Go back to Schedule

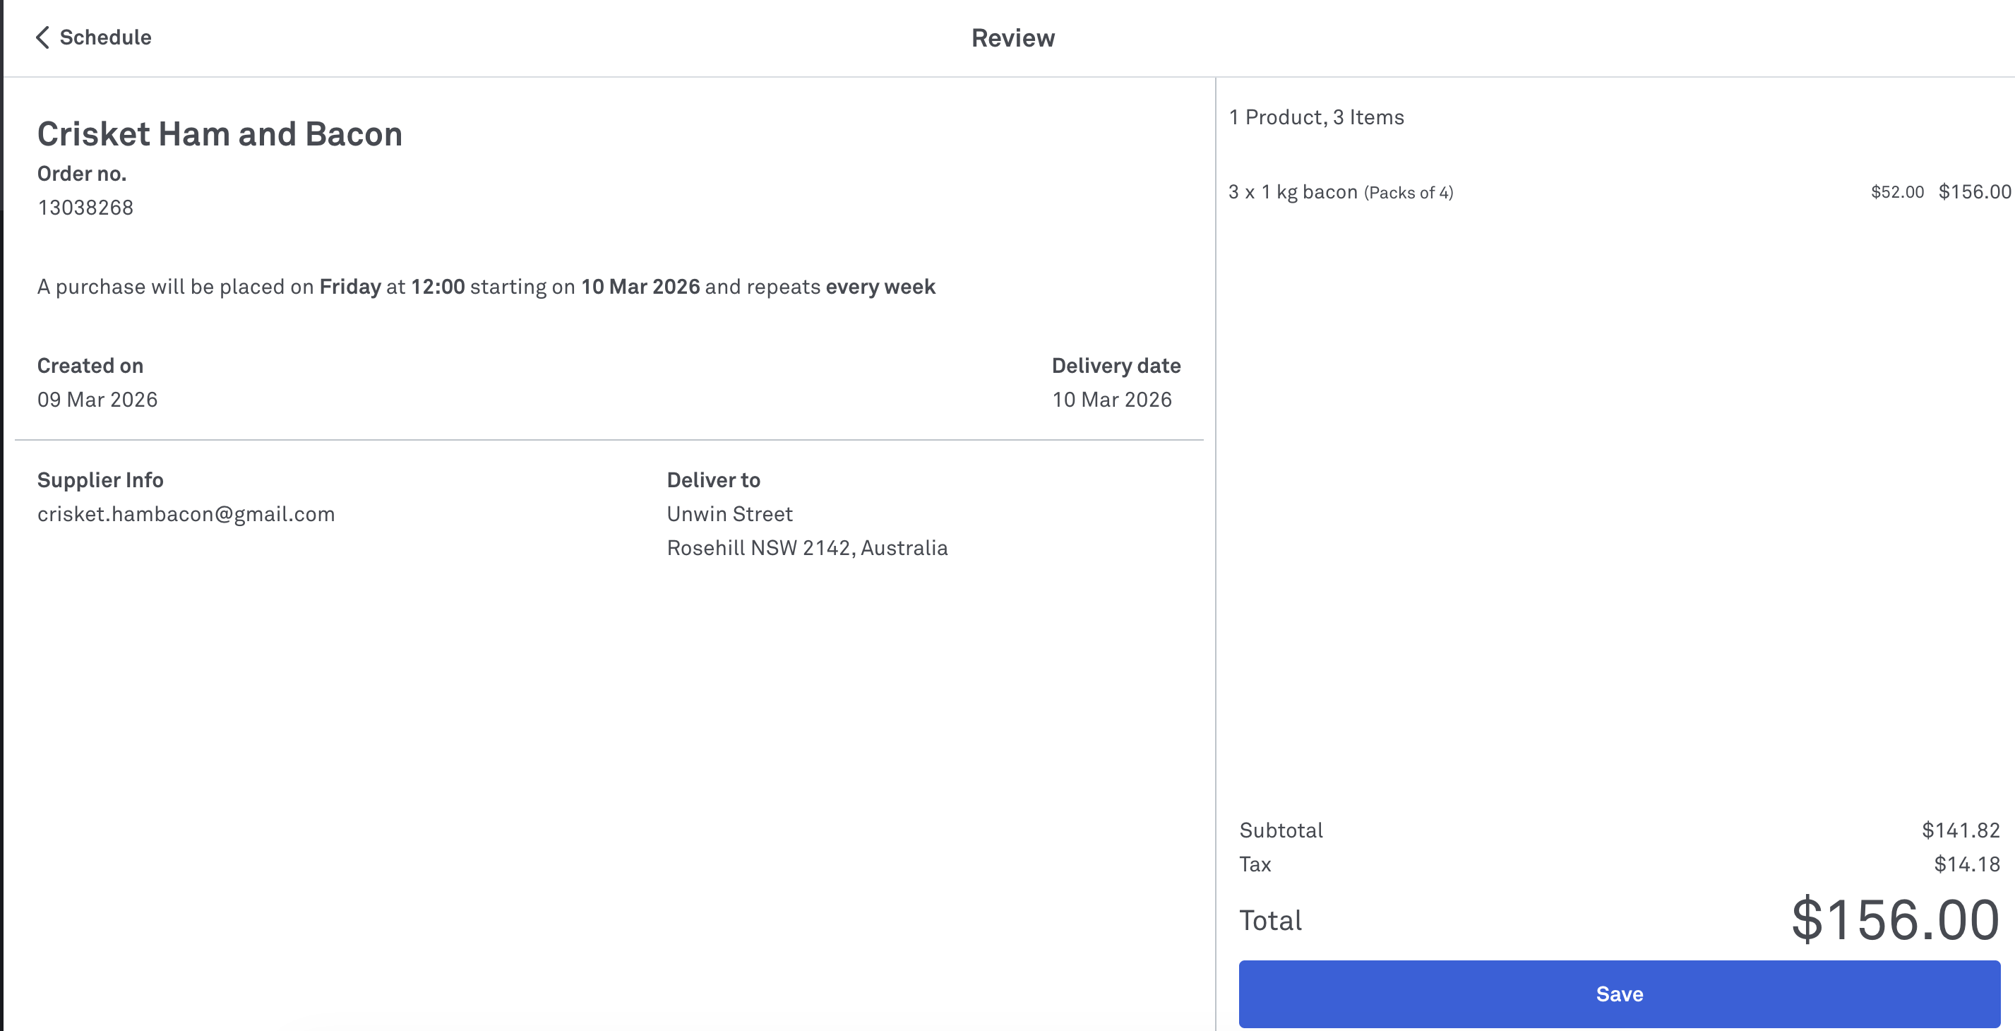94,37
